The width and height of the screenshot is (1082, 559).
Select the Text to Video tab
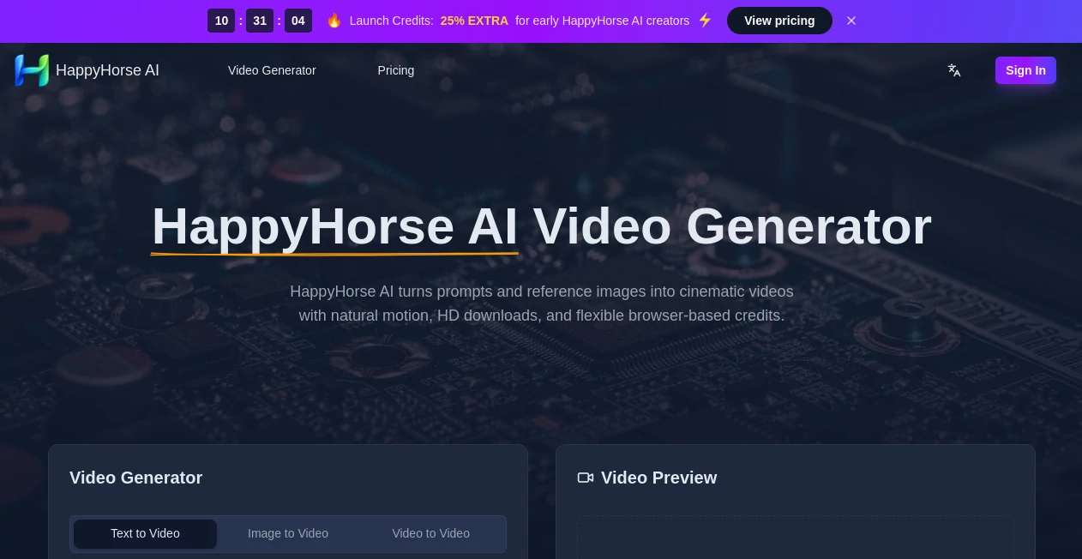[145, 533]
